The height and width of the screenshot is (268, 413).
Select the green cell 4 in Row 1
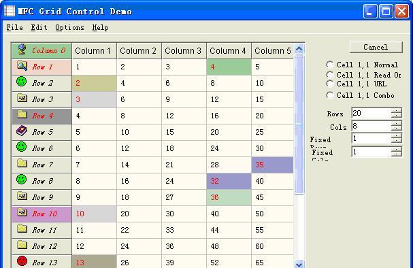(229, 67)
